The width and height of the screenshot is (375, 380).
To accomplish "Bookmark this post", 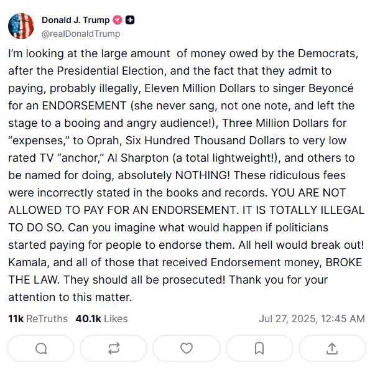I will tap(259, 348).
